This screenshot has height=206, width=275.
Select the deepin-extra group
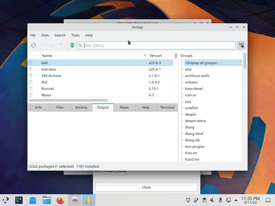tap(195, 121)
